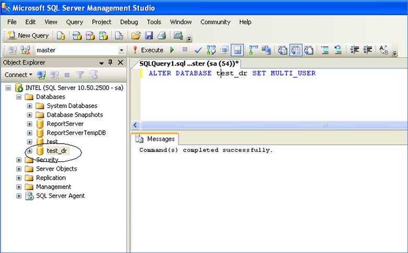
Task: Toggle auto-hide pin on Object Explorer
Action: (x=110, y=62)
